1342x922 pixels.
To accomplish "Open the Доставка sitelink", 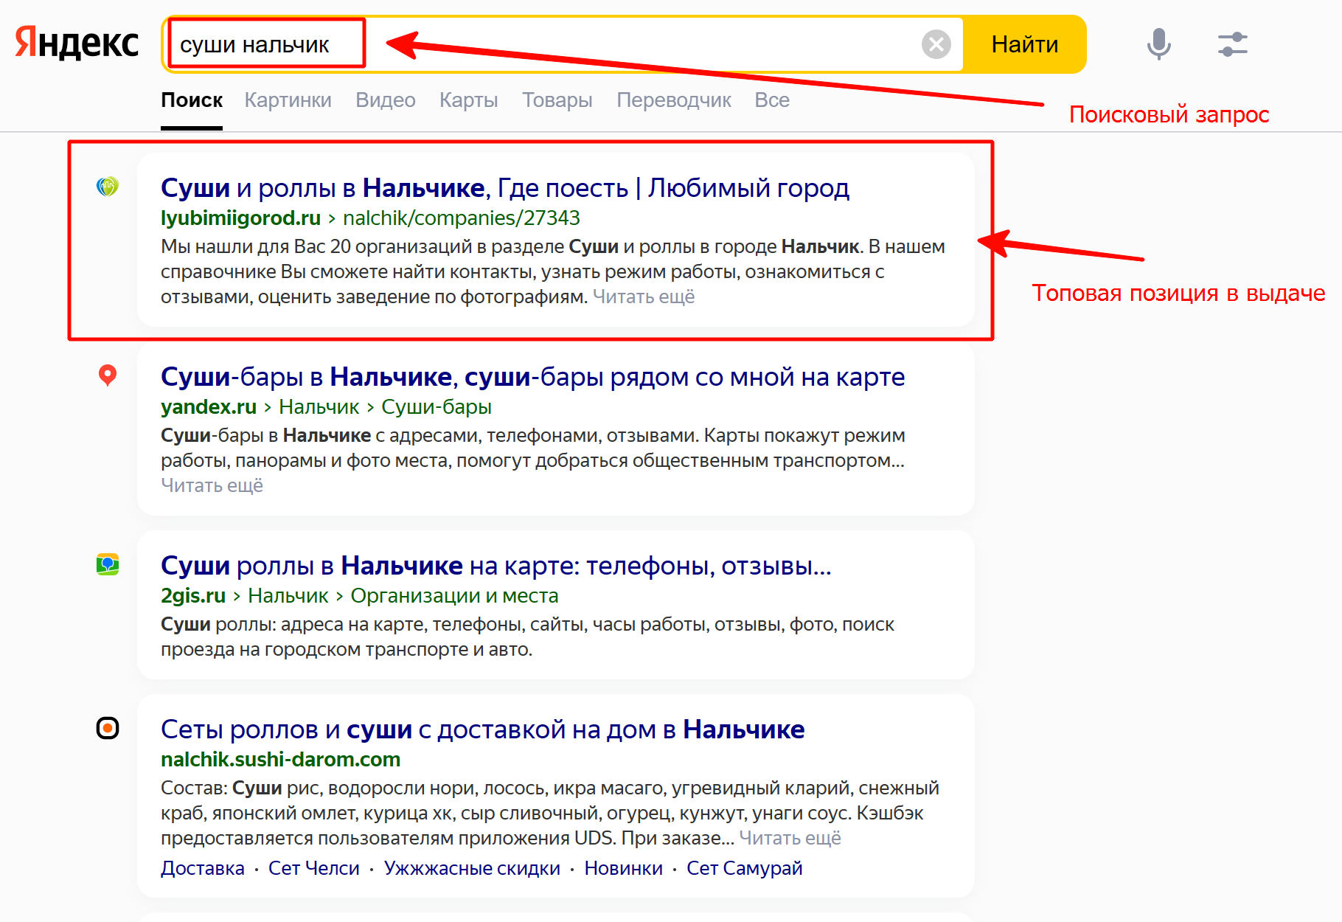I will [x=203, y=868].
